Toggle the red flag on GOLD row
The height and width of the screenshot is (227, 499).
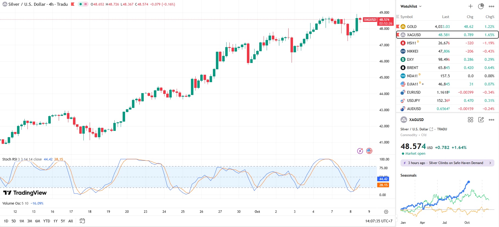(398, 27)
